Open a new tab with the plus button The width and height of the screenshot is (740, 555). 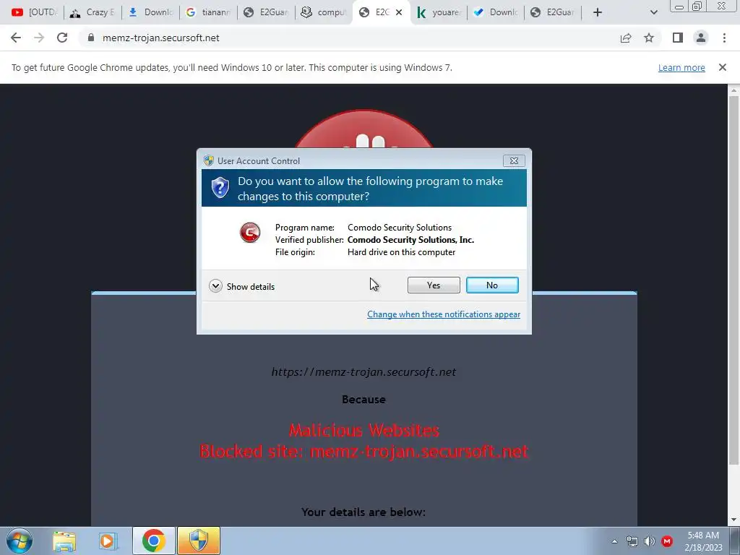(x=598, y=12)
